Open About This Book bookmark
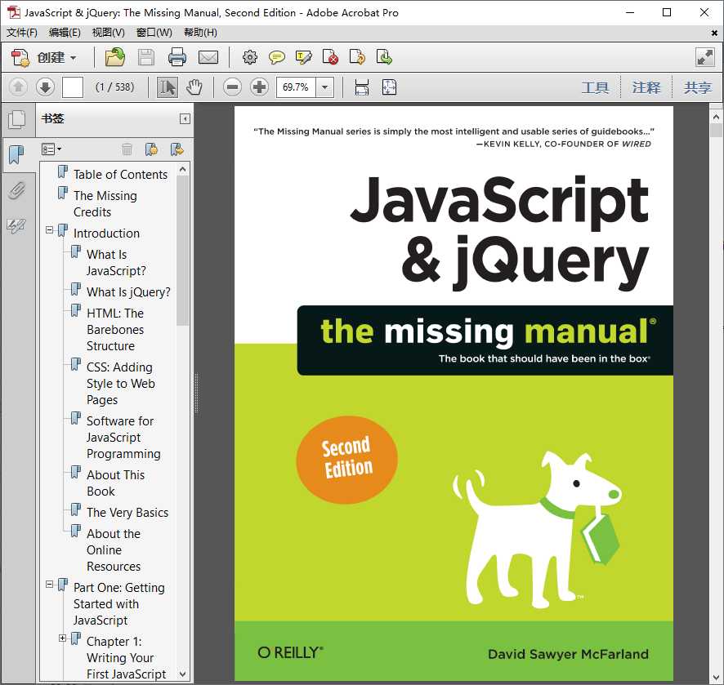This screenshot has width=724, height=685. pyautogui.click(x=115, y=483)
